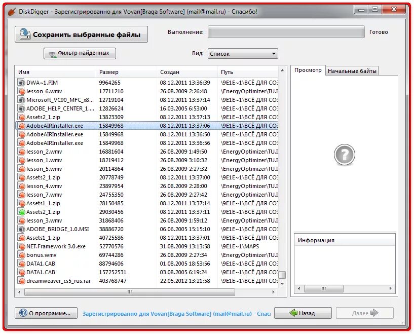The width and height of the screenshot is (414, 334).
Task: Click the date 16.03.2005 6:53:00
Action: tap(183, 108)
